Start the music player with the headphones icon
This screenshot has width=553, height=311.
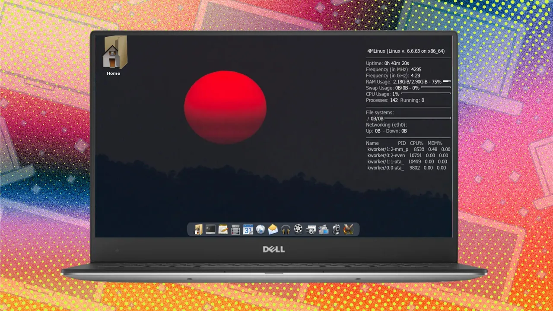pyautogui.click(x=286, y=229)
